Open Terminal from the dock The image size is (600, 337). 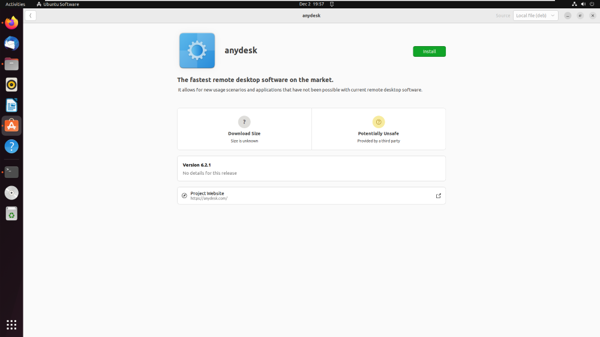pos(11,172)
